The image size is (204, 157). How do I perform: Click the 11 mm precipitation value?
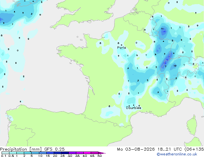click(x=162, y=29)
